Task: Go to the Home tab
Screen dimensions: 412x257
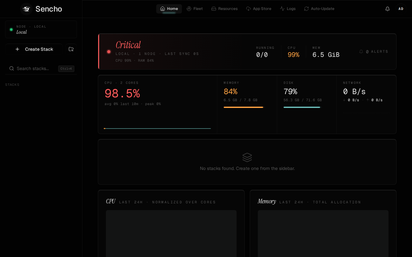Action: (169, 9)
